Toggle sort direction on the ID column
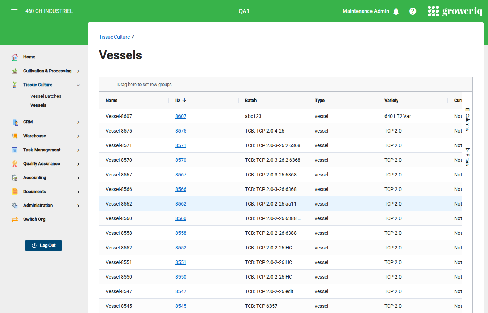 [181, 100]
